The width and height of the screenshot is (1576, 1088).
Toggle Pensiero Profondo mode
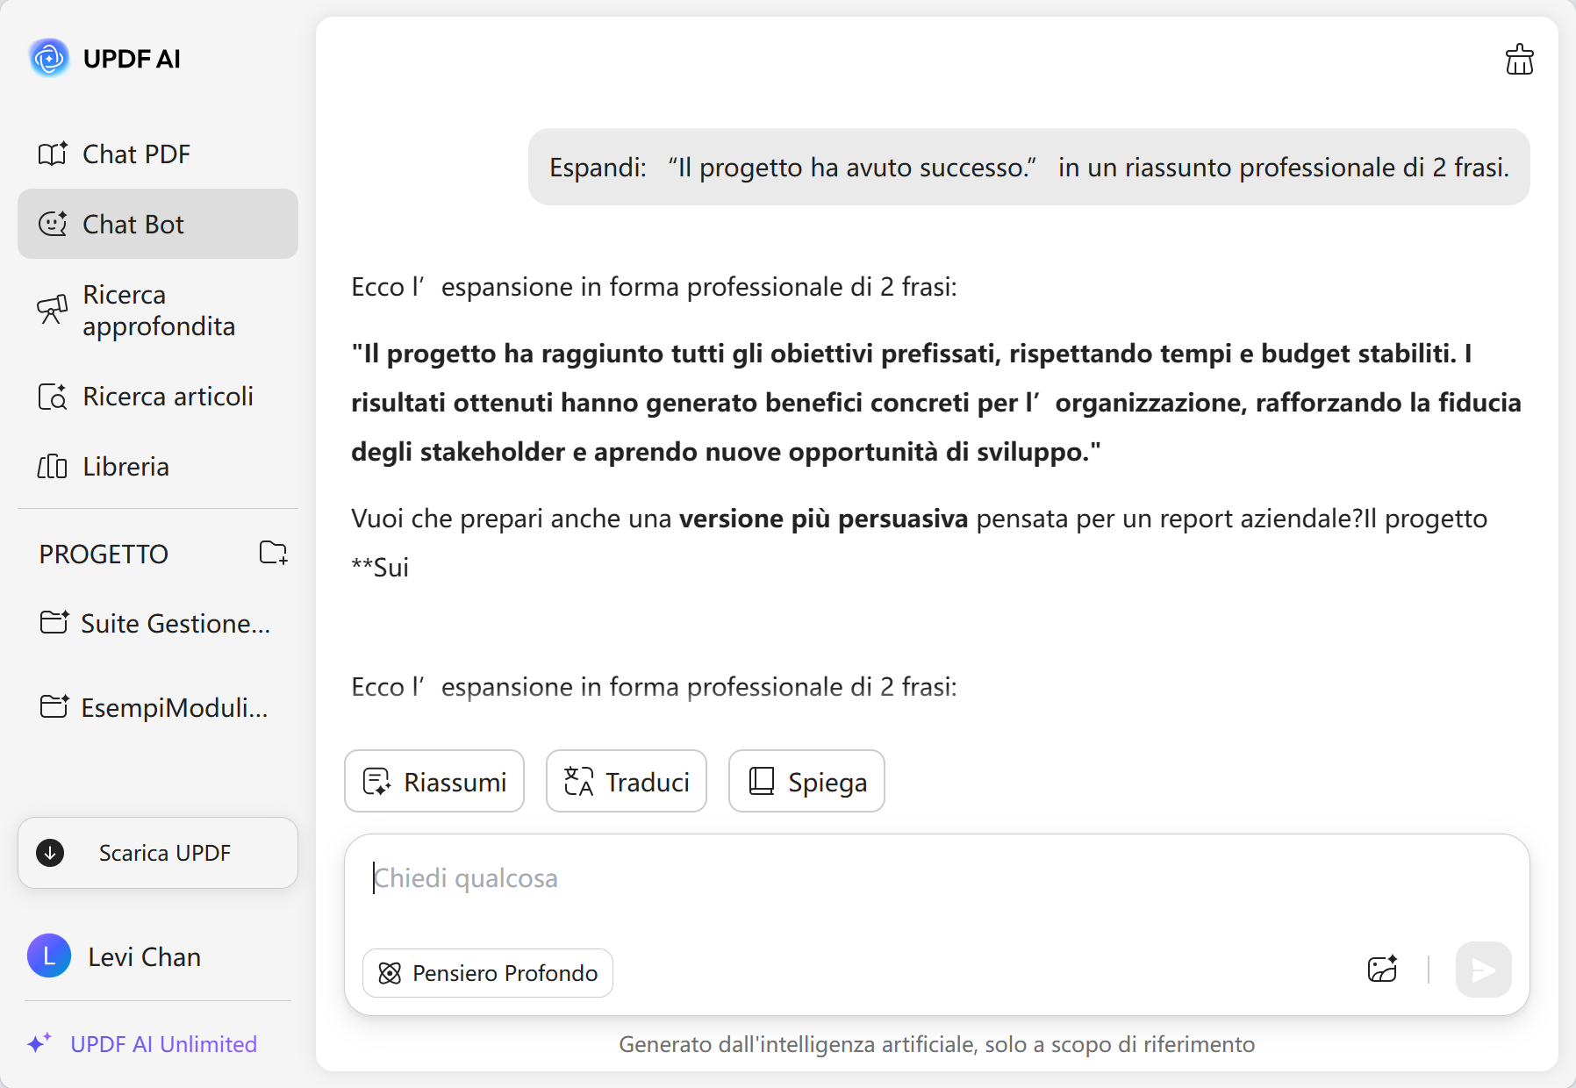[x=488, y=973]
